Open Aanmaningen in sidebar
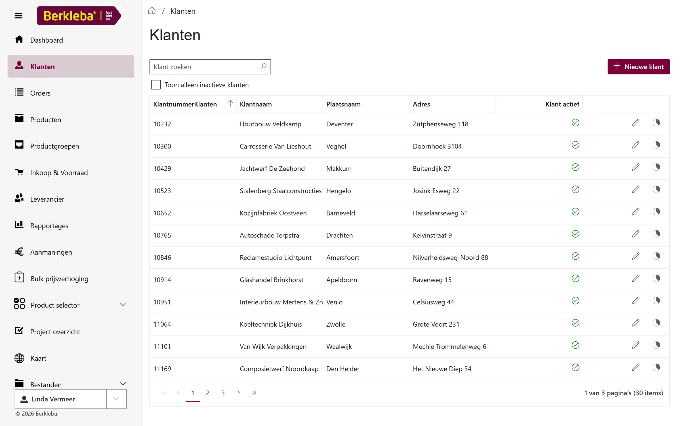This screenshot has width=681, height=426. (71, 252)
